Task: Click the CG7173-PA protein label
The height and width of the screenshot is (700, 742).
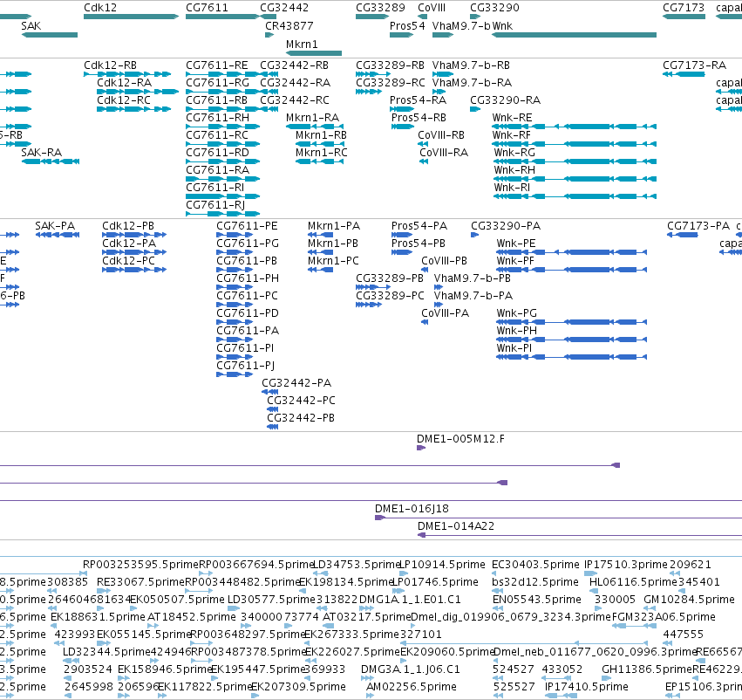Action: coord(698,225)
